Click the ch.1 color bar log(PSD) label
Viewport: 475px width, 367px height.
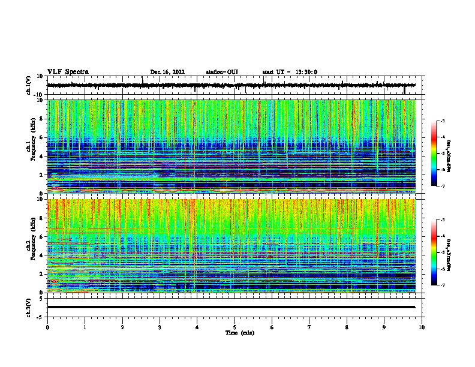pyautogui.click(x=449, y=157)
